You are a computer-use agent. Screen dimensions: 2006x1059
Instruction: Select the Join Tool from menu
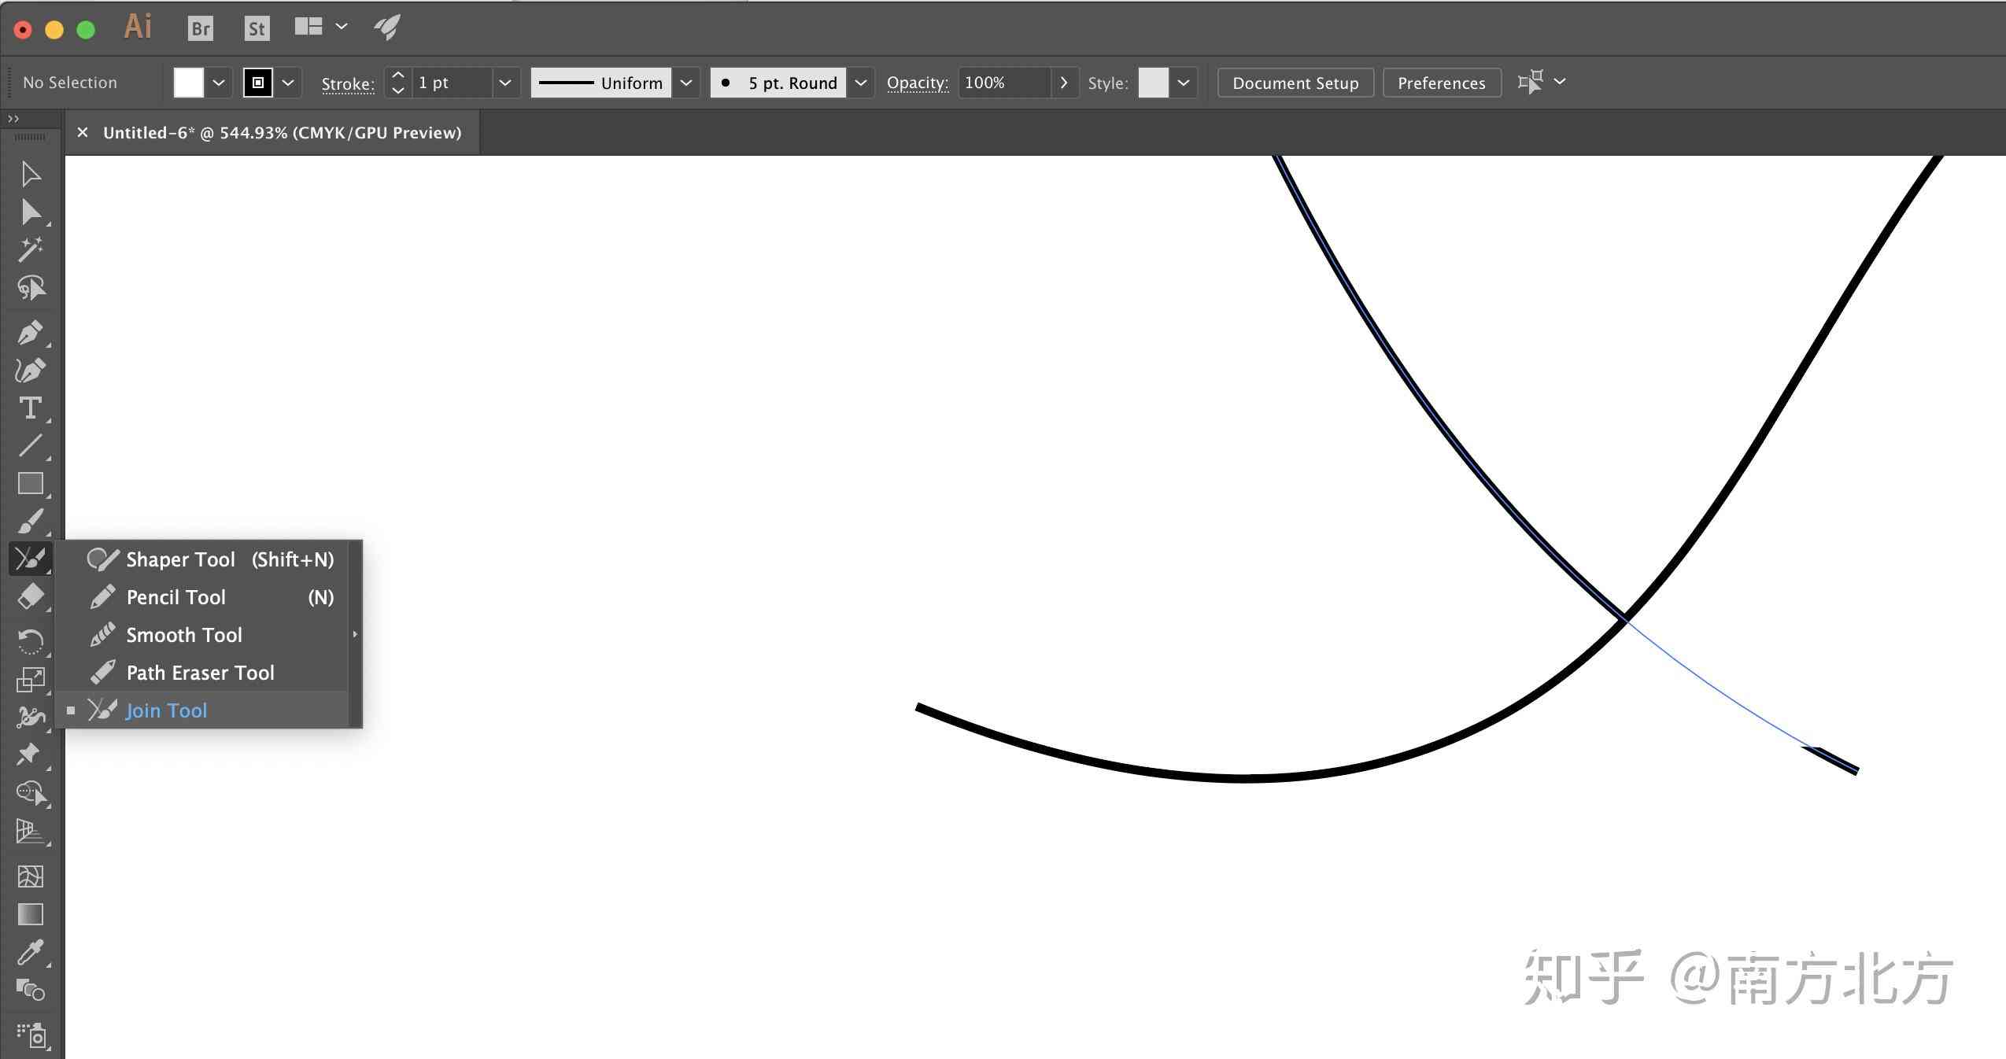pos(166,710)
